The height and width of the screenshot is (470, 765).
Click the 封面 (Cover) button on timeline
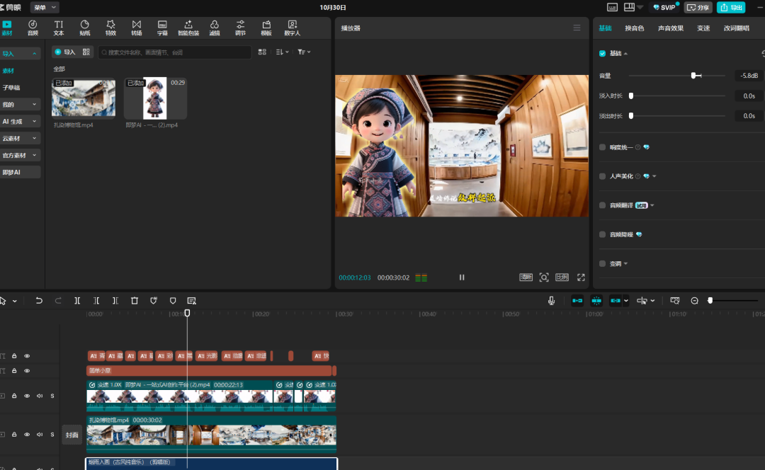point(72,435)
